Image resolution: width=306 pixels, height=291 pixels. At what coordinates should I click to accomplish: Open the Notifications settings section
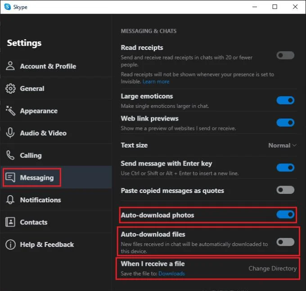click(56, 200)
